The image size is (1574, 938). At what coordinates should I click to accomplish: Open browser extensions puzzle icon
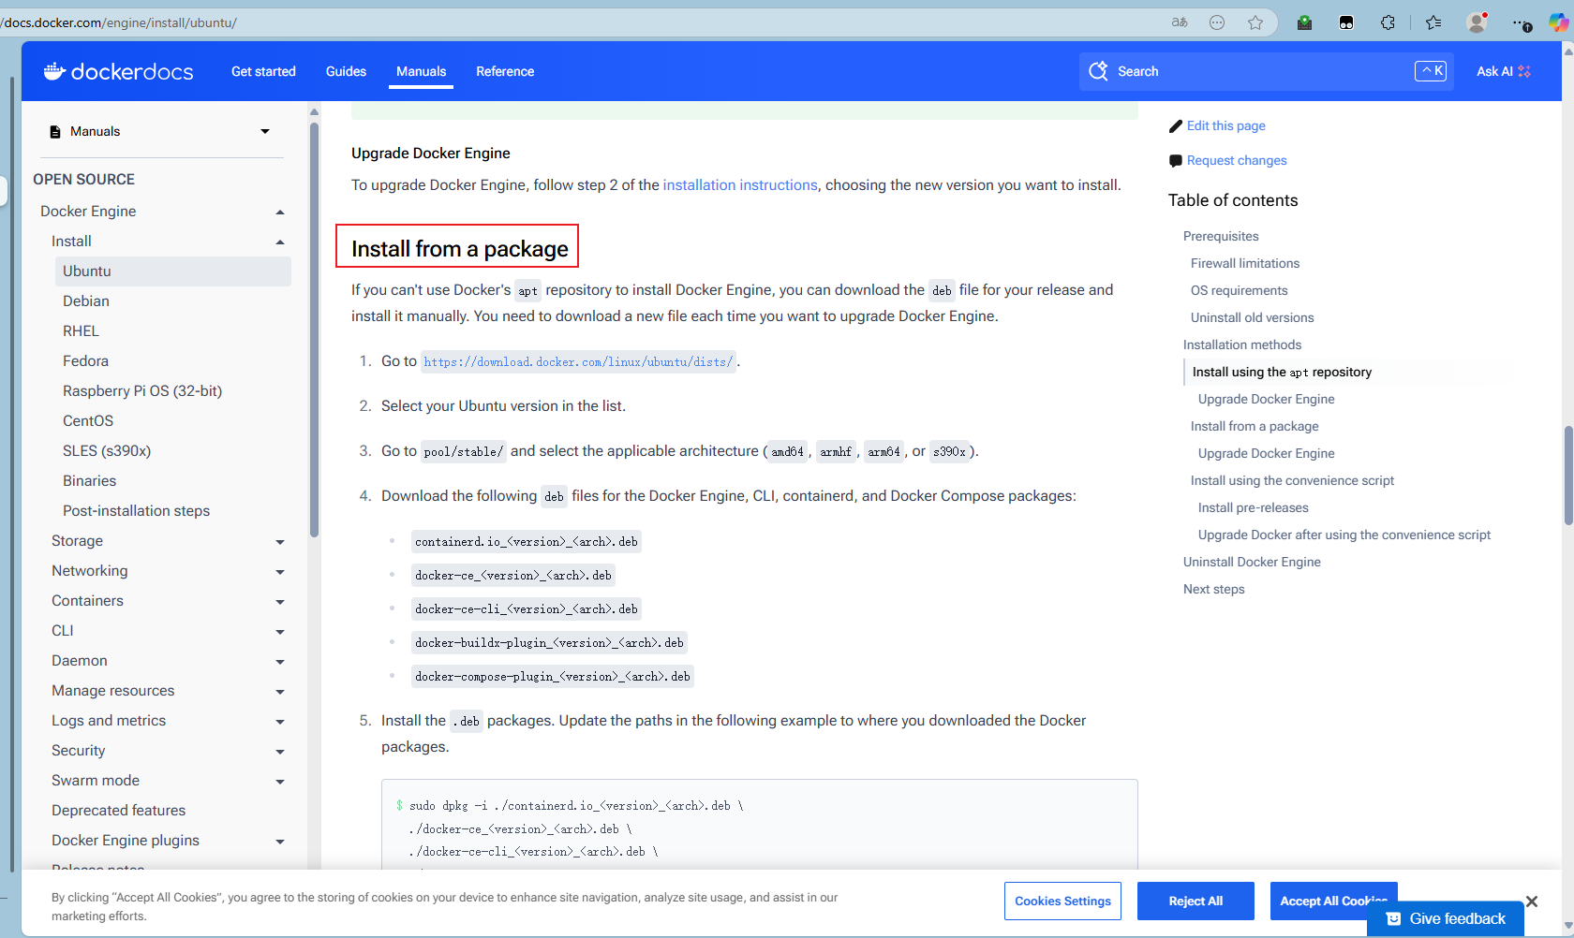pyautogui.click(x=1388, y=22)
